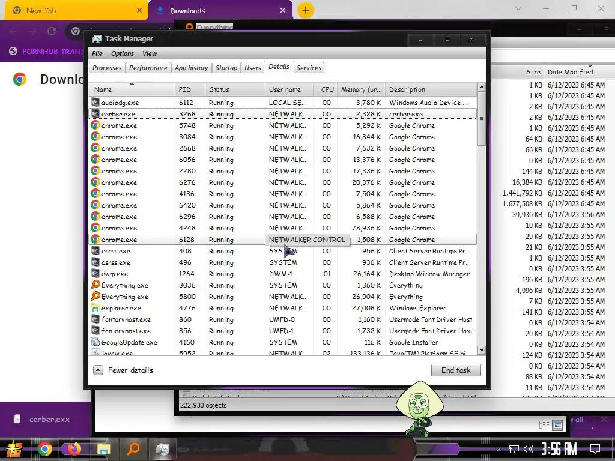Reload the Chrome page

[x=52, y=31]
